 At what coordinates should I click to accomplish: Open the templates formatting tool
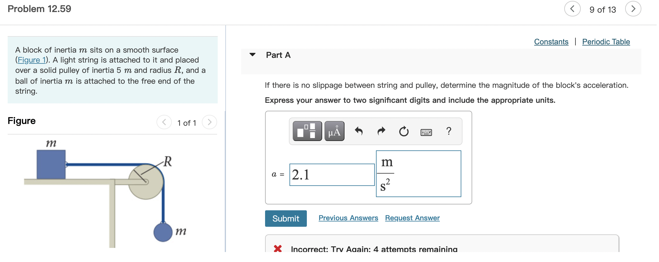[x=307, y=131]
